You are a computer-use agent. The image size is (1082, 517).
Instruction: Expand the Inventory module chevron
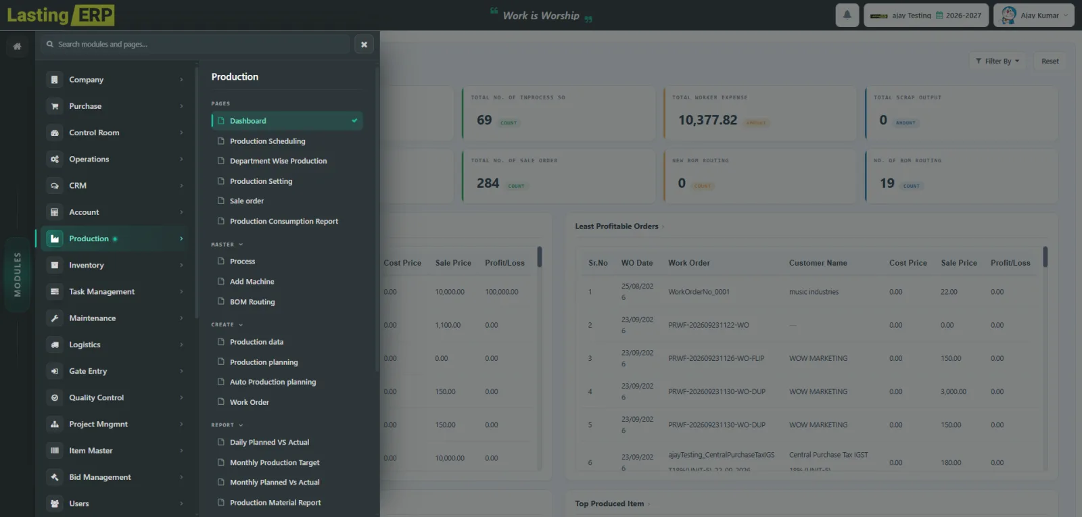point(181,266)
